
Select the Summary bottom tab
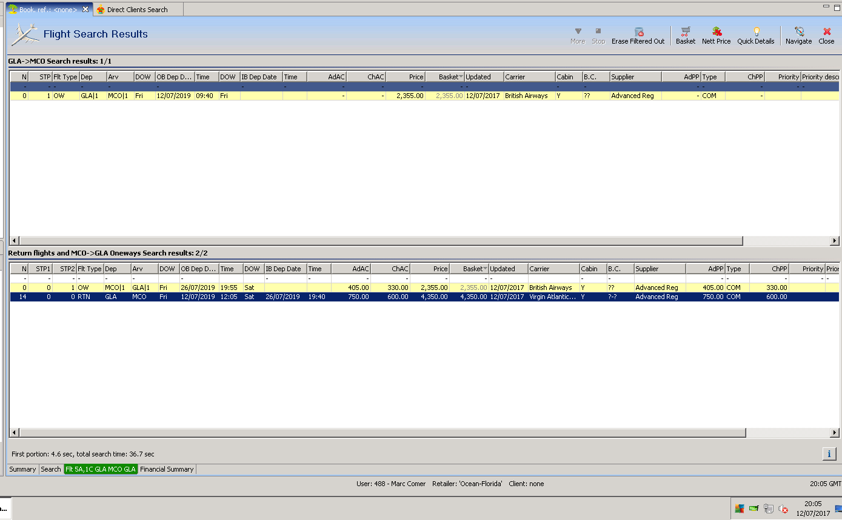coord(22,469)
